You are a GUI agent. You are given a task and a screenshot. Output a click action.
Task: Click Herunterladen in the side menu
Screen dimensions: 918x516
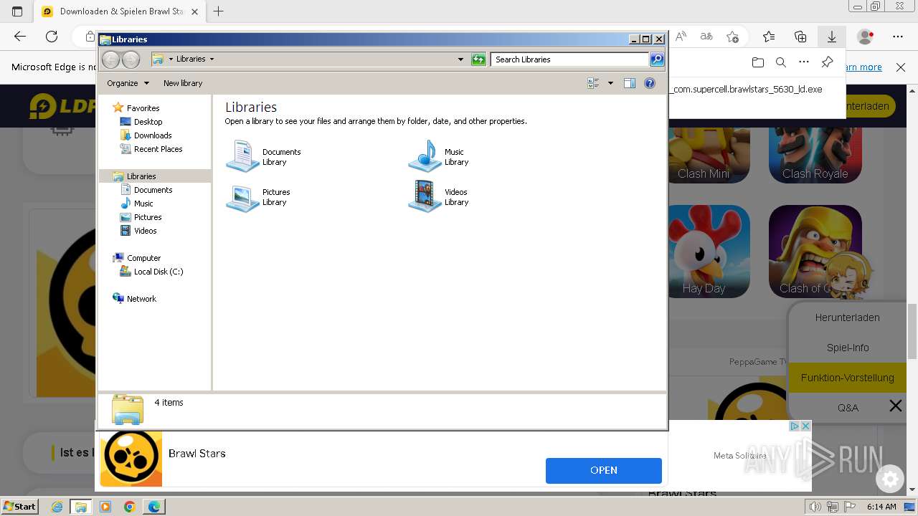[847, 317]
